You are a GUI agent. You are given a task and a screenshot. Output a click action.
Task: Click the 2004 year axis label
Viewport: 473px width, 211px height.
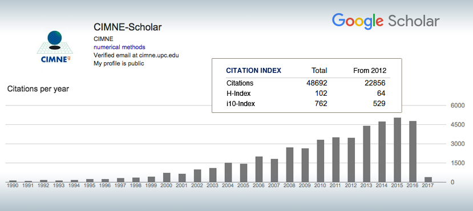click(x=228, y=186)
